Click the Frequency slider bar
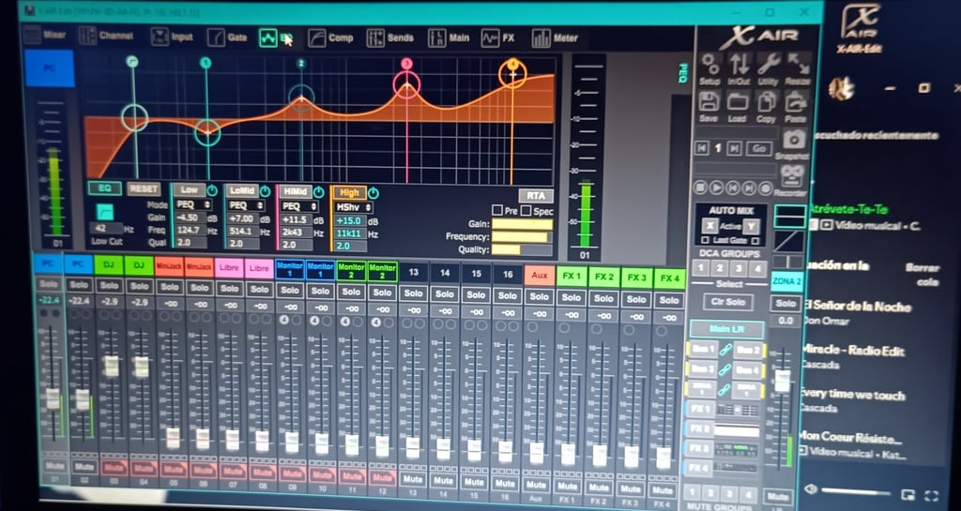Screen dimensions: 961x511 click(x=522, y=237)
